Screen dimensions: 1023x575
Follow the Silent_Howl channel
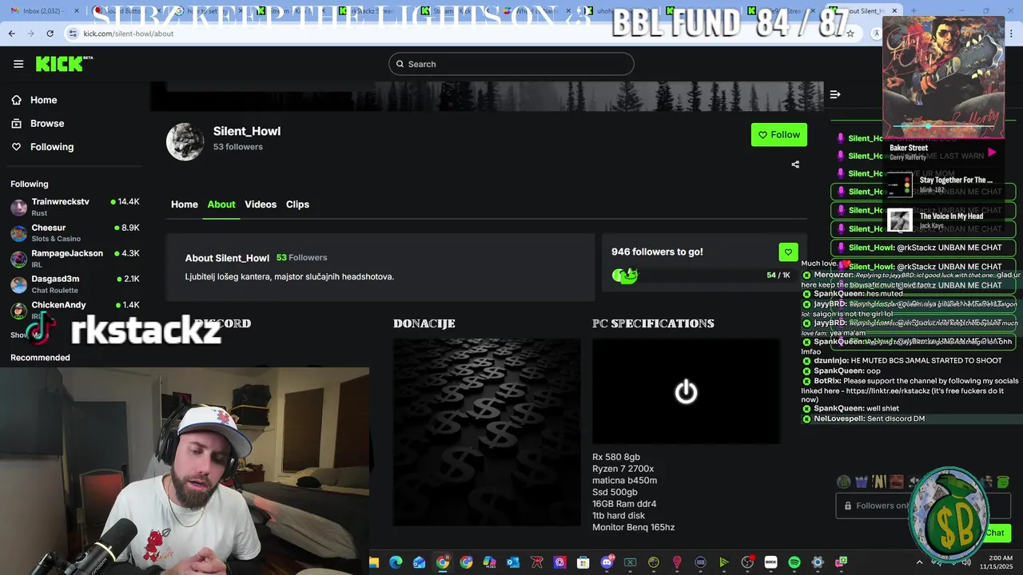779,135
